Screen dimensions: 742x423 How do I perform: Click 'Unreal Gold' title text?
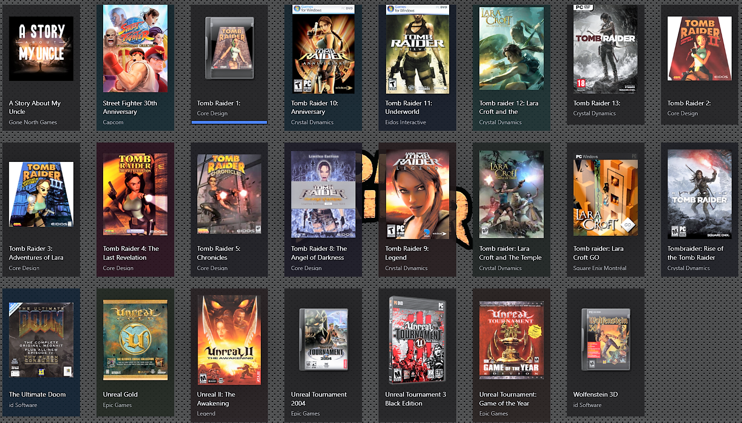pyautogui.click(x=121, y=394)
